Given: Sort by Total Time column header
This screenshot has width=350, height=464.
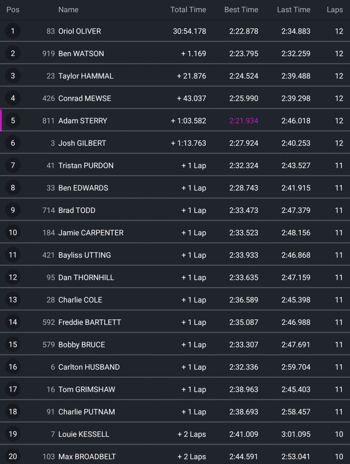Looking at the screenshot, I should [x=188, y=10].
